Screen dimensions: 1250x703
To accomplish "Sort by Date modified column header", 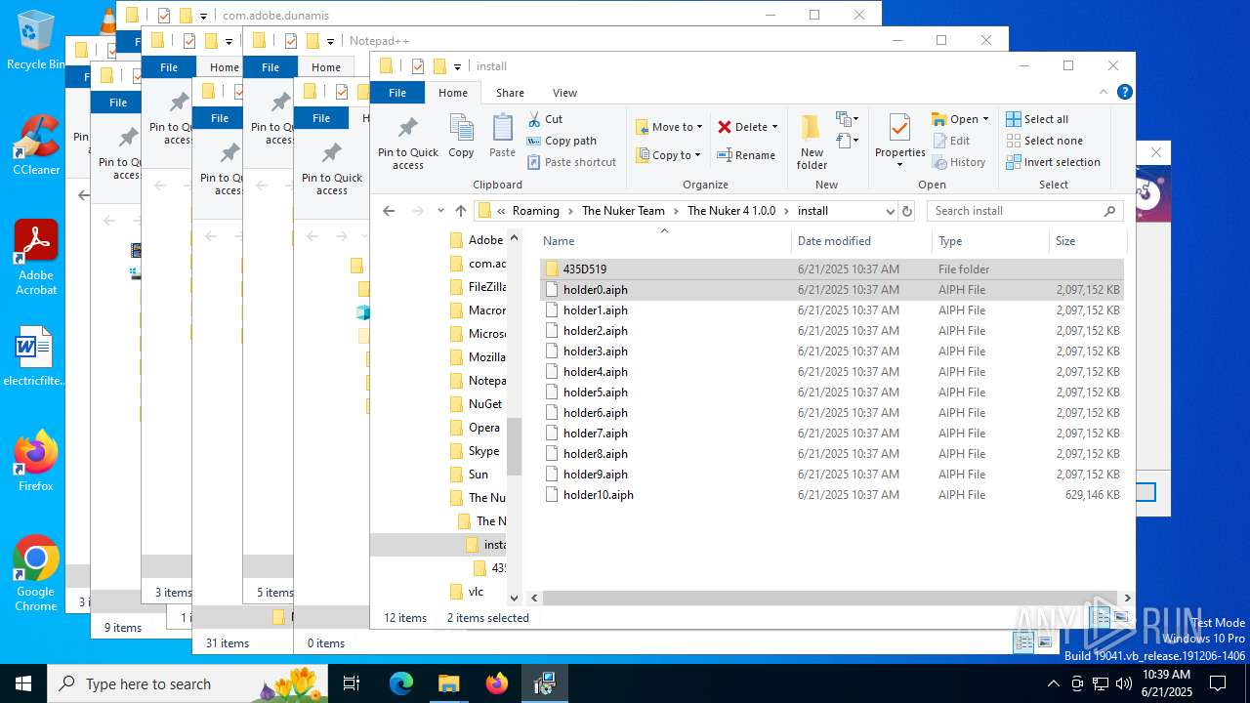I will 862,241.
